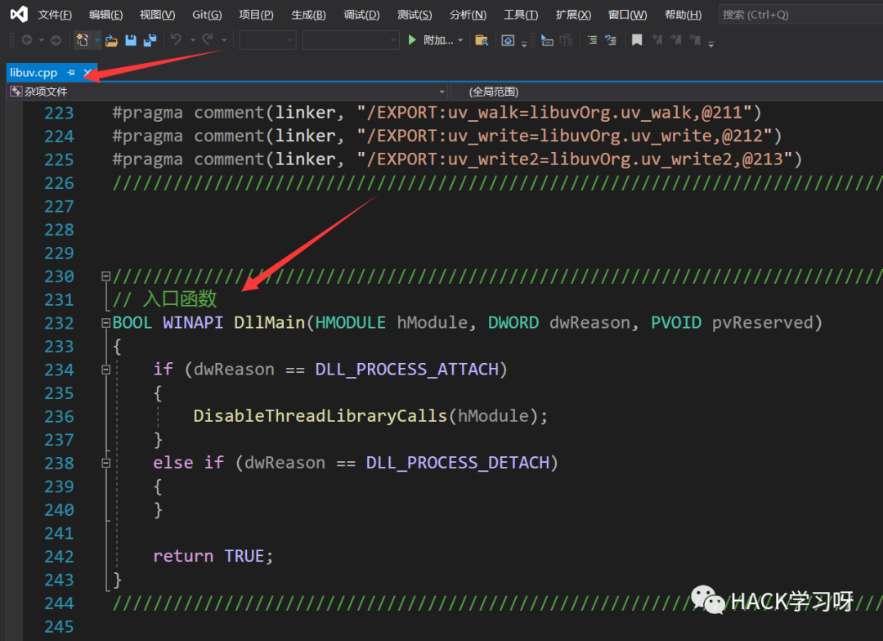This screenshot has width=883, height=641.
Task: Open toolbar overflow options after the window icon
Action: pyautogui.click(x=524, y=43)
